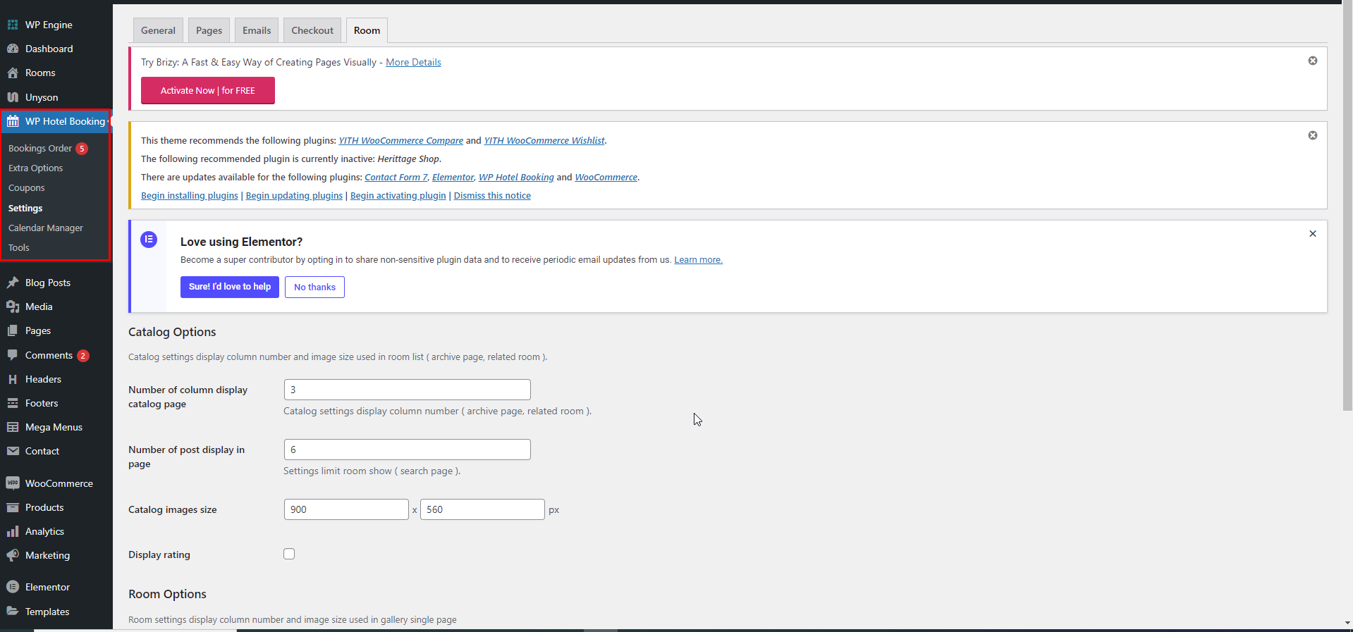Viewport: 1353px width, 632px height.
Task: Switch to the General settings tab
Action: [x=158, y=30]
